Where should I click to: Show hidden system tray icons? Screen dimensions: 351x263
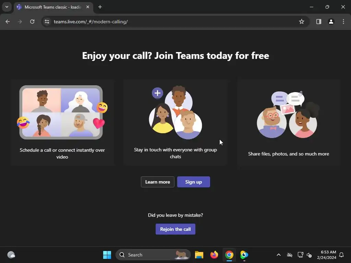pos(279,255)
